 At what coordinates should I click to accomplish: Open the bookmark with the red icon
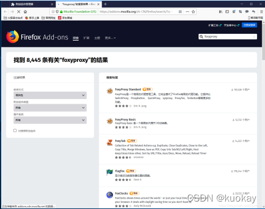pyautogui.click(x=65, y=18)
